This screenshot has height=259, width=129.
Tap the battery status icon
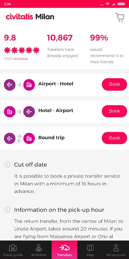pos(121,4)
